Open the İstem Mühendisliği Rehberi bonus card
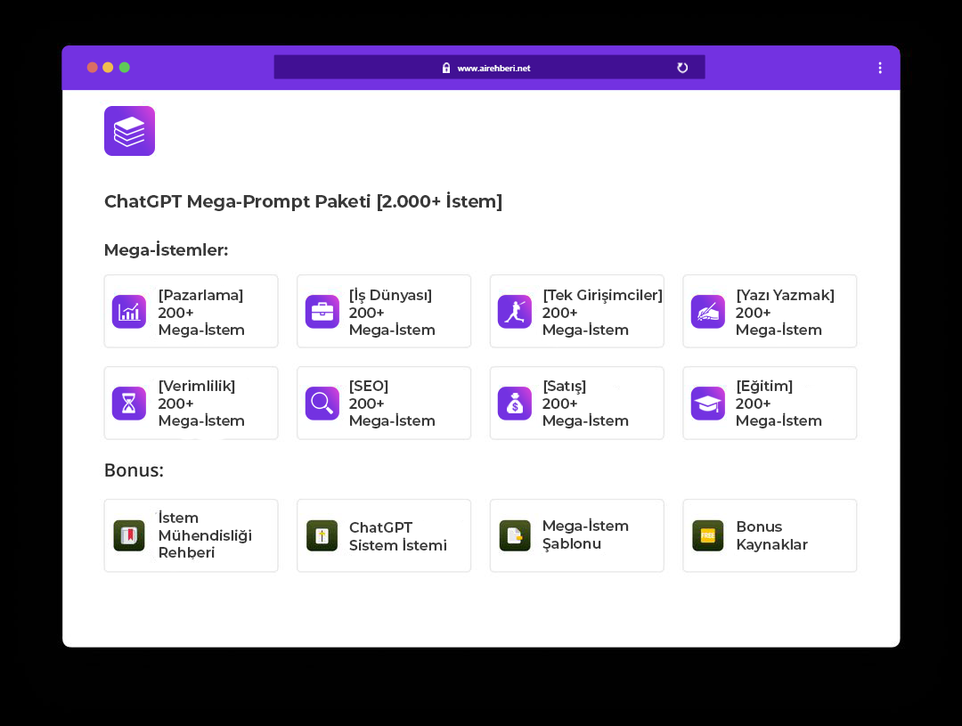 [x=191, y=535]
